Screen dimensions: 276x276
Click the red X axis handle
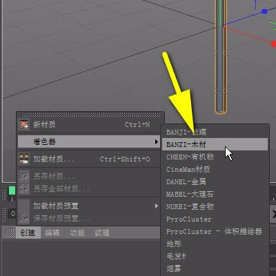(273, 44)
